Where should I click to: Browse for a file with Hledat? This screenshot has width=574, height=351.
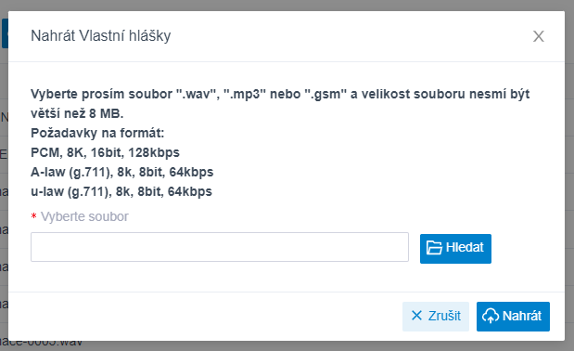tap(455, 249)
